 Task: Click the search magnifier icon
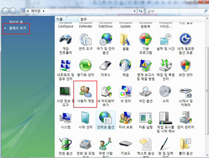click(x=206, y=11)
